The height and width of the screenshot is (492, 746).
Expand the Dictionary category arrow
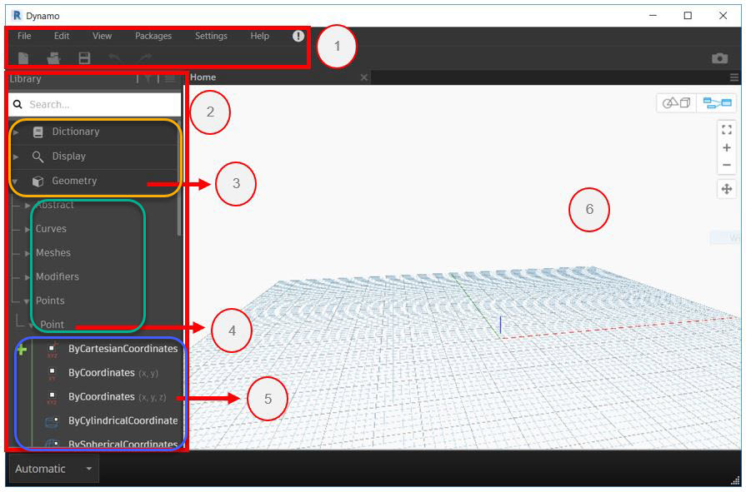pyautogui.click(x=16, y=132)
